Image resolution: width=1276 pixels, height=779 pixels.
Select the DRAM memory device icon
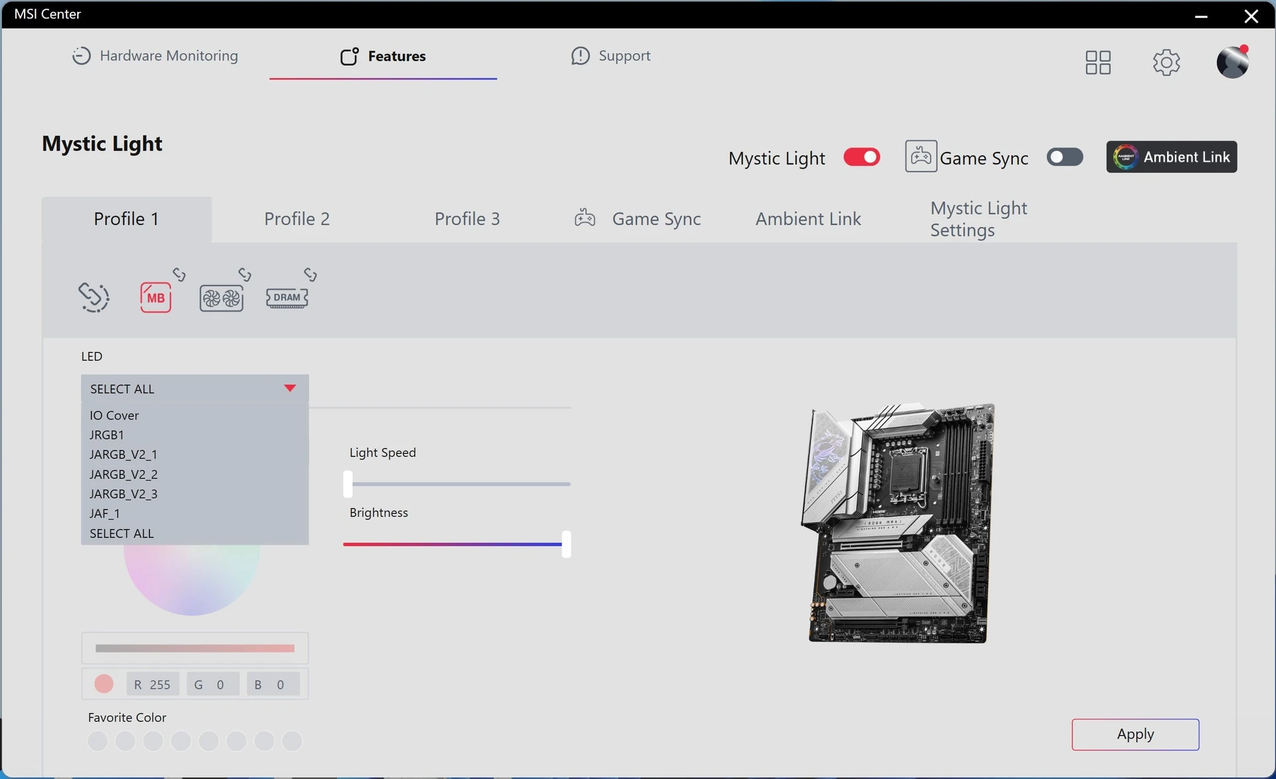[x=287, y=298]
